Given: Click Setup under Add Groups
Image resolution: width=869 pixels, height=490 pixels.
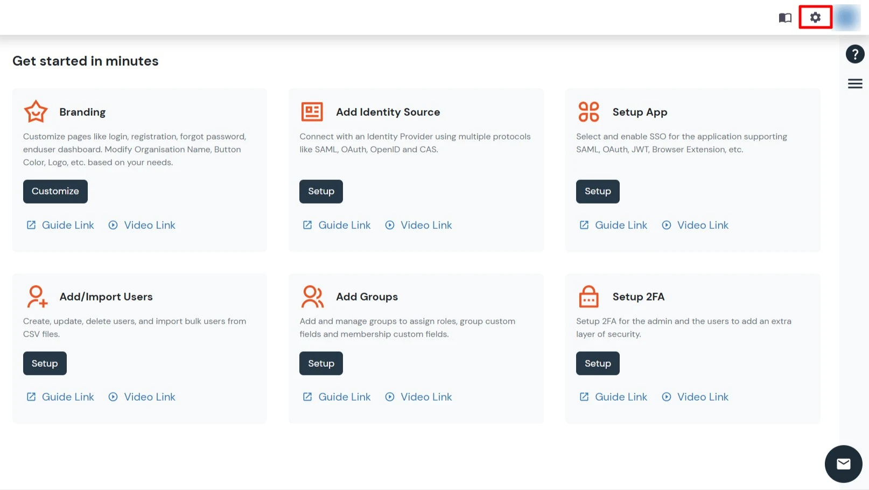Looking at the screenshot, I should click(321, 363).
